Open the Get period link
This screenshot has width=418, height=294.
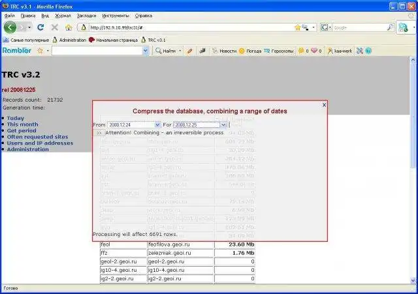coord(22,130)
